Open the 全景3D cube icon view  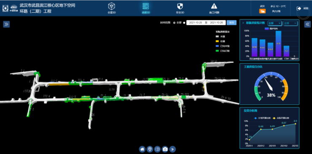click(112, 6)
